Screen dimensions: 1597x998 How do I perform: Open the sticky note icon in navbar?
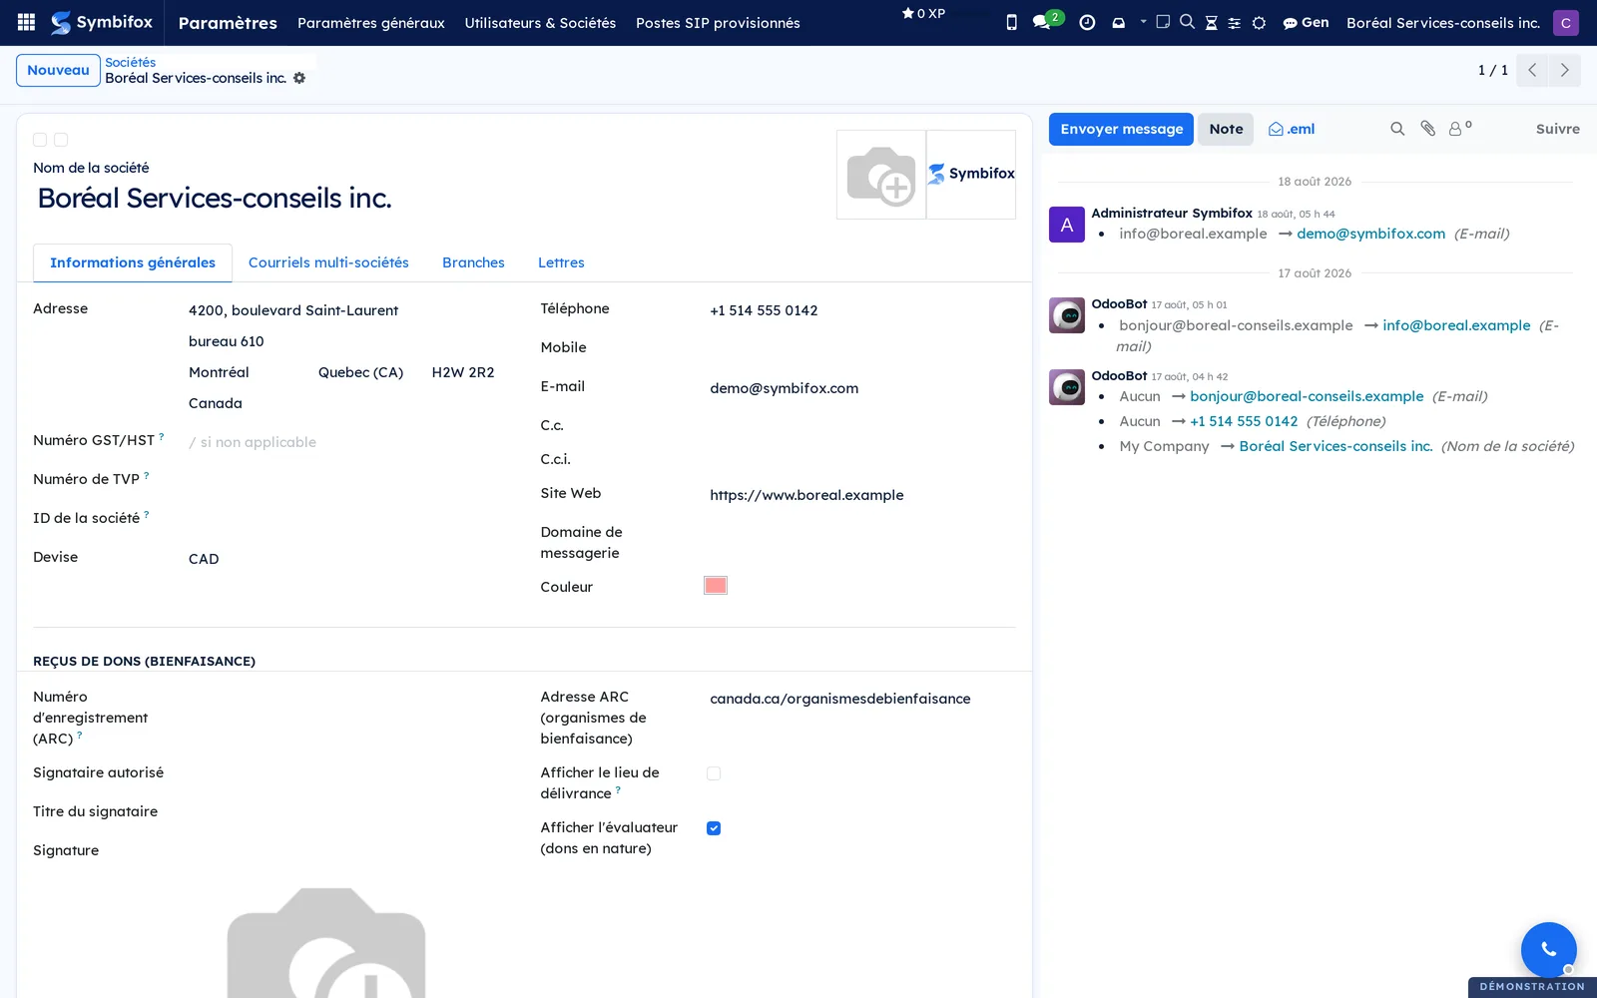tap(1163, 21)
